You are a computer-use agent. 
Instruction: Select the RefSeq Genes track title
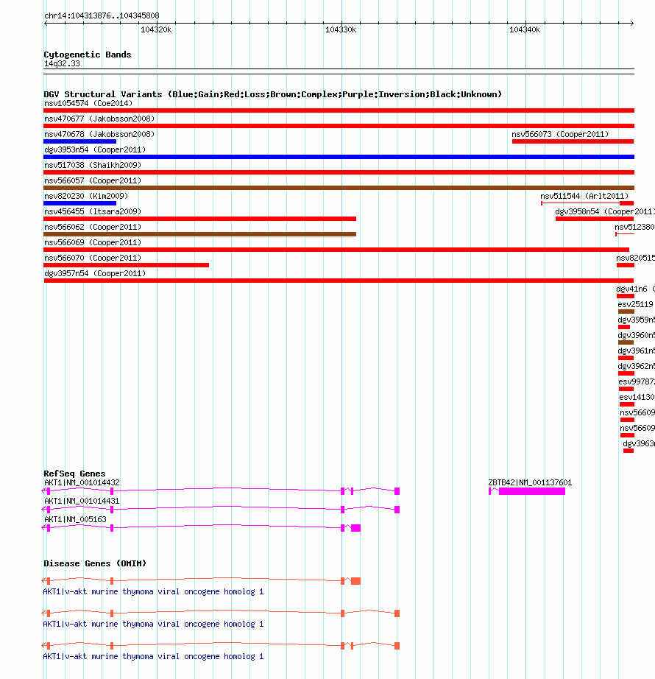tap(74, 474)
